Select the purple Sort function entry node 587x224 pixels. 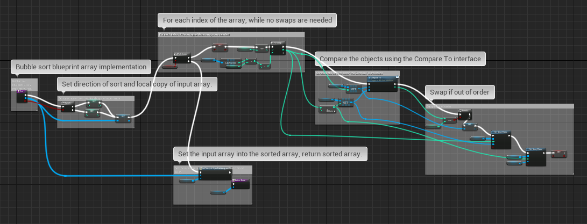tap(22, 96)
